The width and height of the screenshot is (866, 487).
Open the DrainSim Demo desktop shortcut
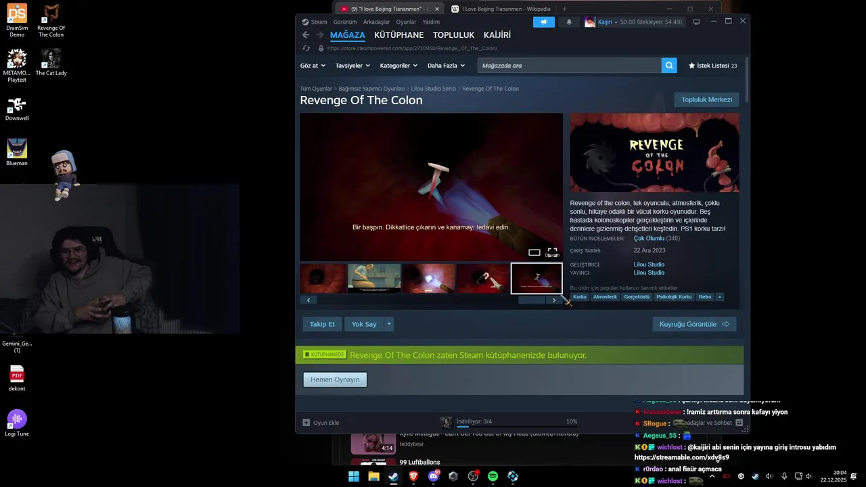pos(17,20)
